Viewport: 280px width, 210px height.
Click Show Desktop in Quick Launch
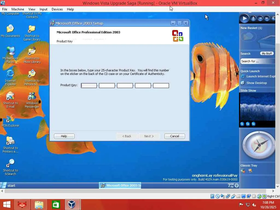[254, 83]
